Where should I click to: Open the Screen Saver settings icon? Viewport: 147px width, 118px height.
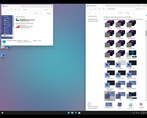point(141,105)
